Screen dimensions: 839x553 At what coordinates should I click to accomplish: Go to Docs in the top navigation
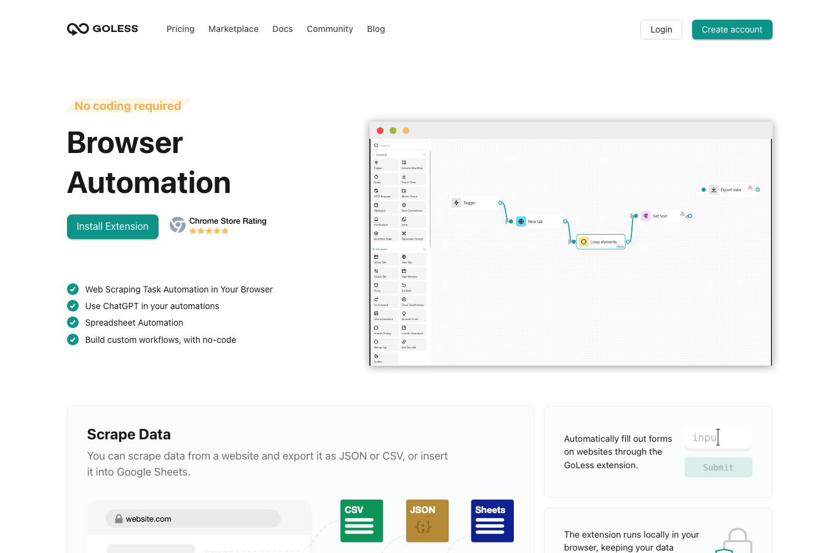[x=283, y=29]
